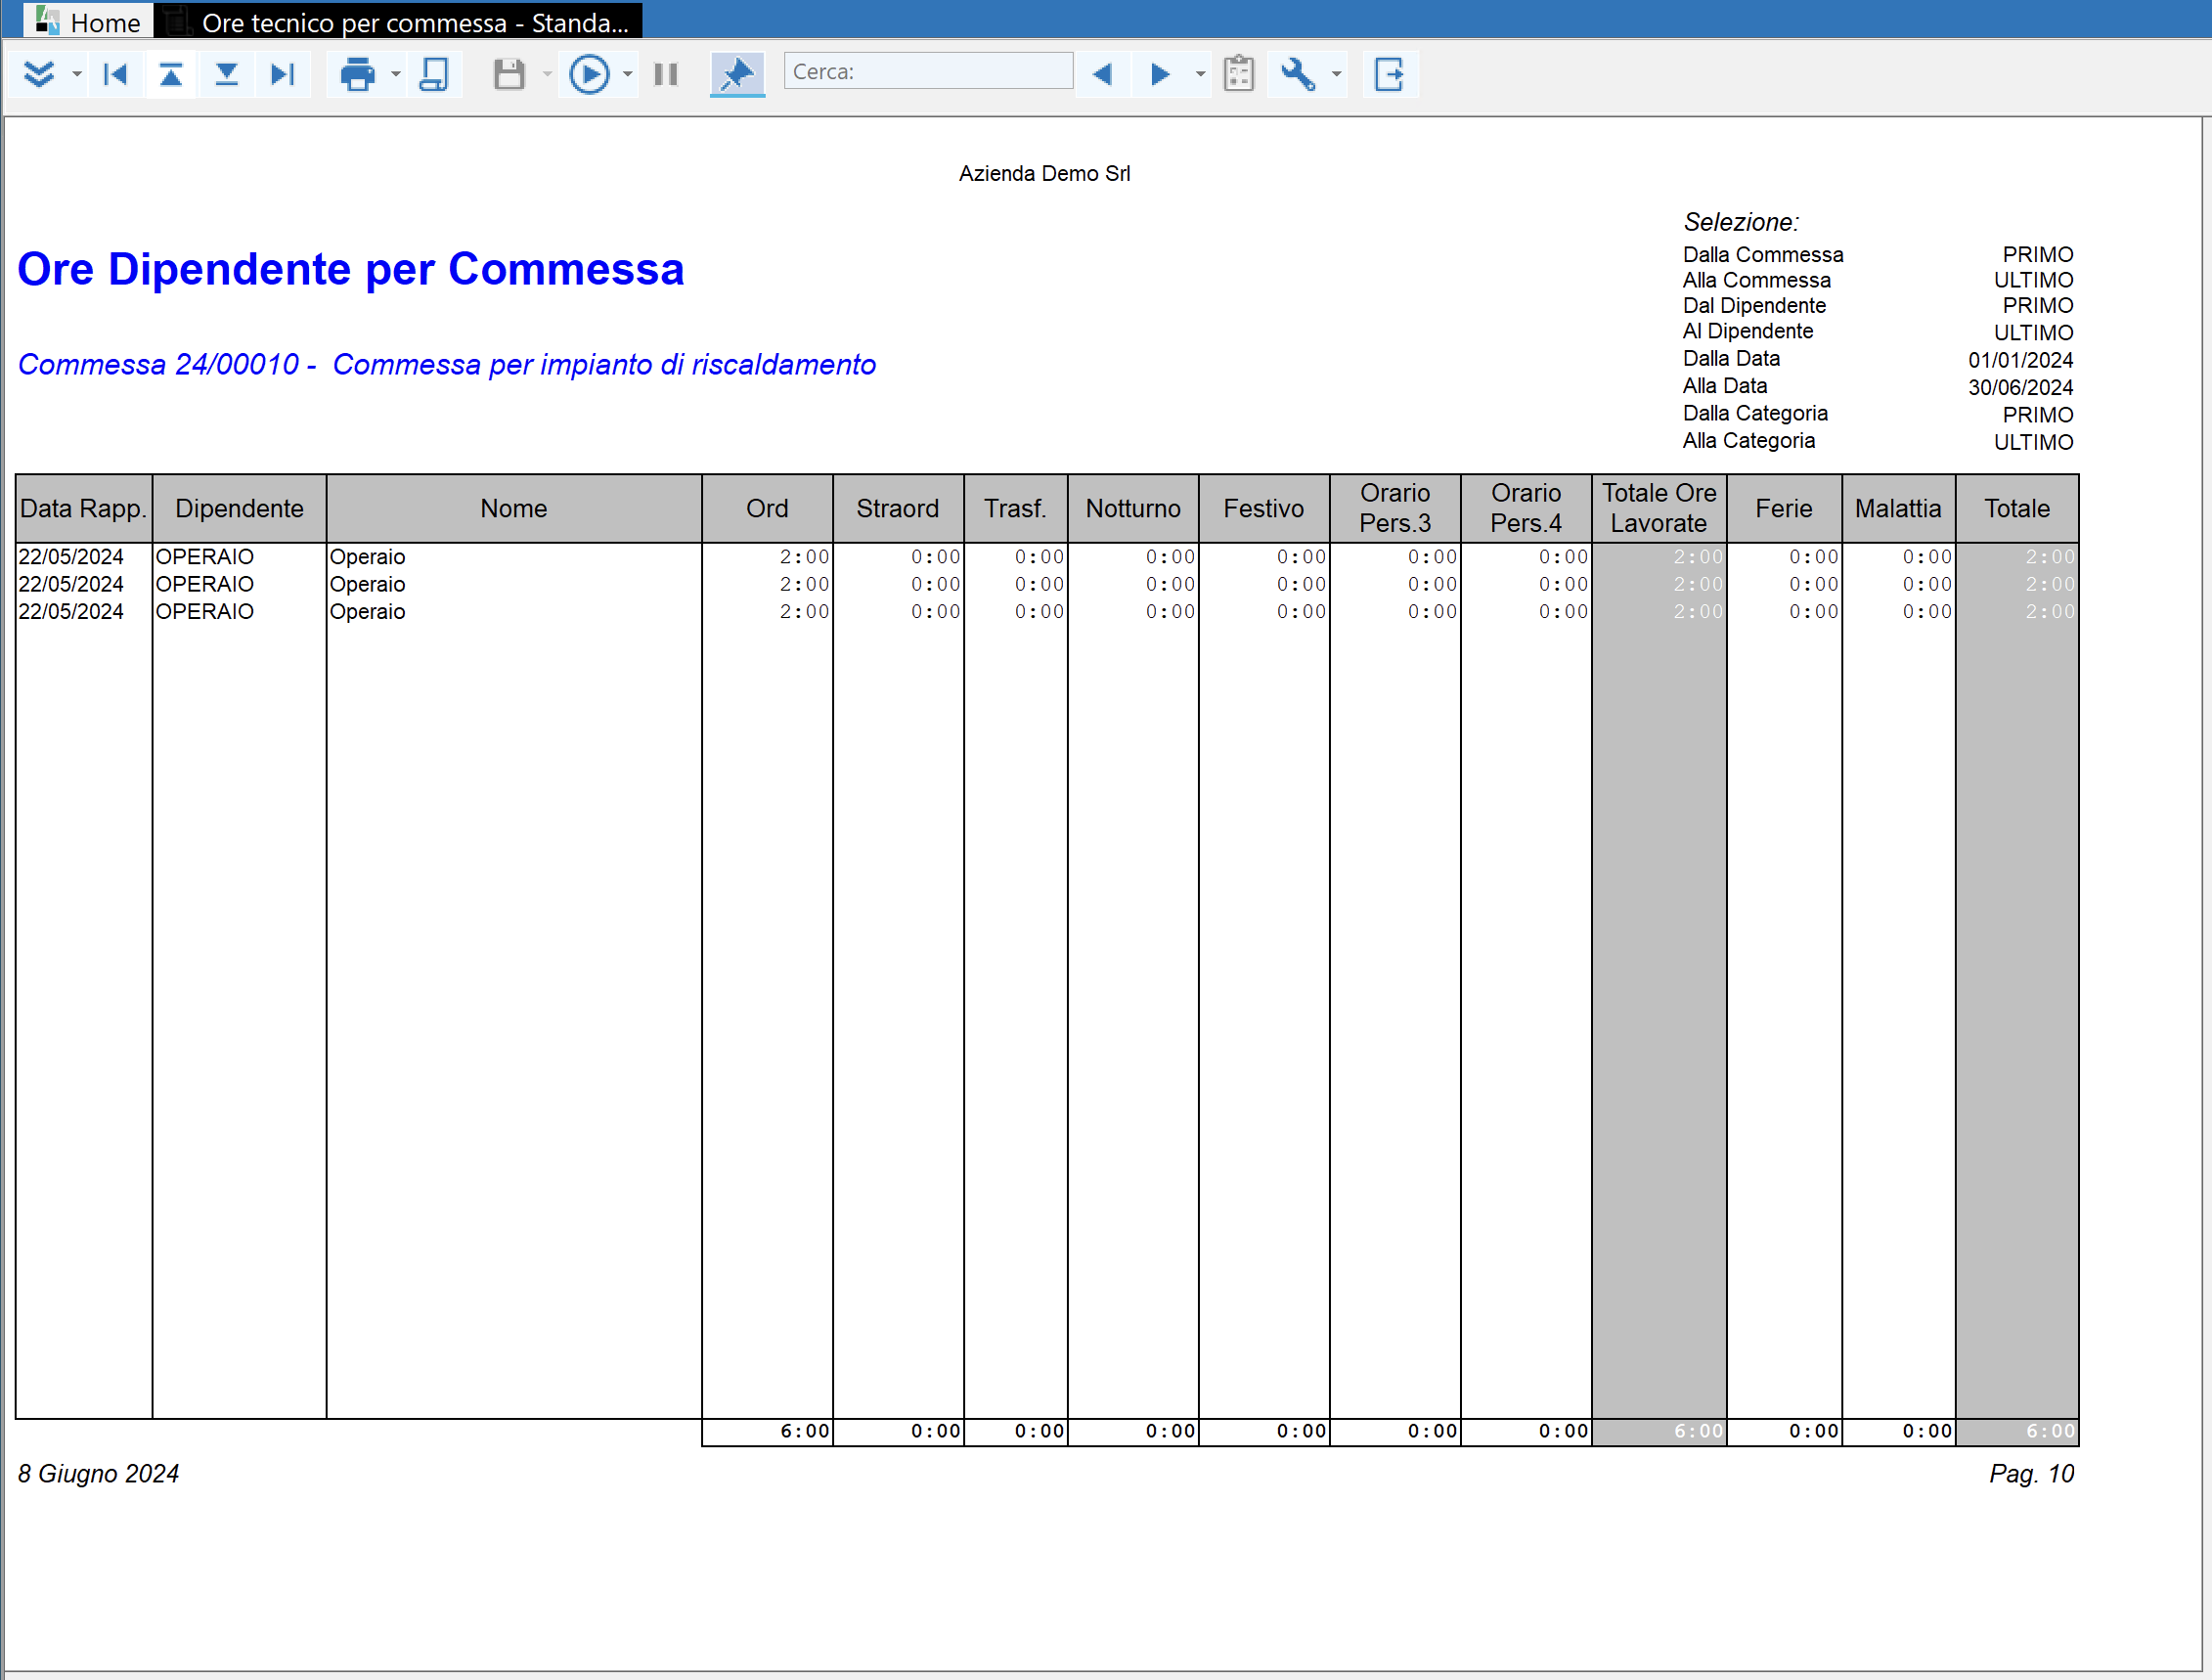Save the report with the floppy icon

(509, 74)
